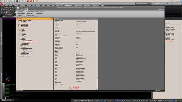Switch to the Home tab of Catalog Editor
This screenshot has height=102, width=182.
[22, 10]
